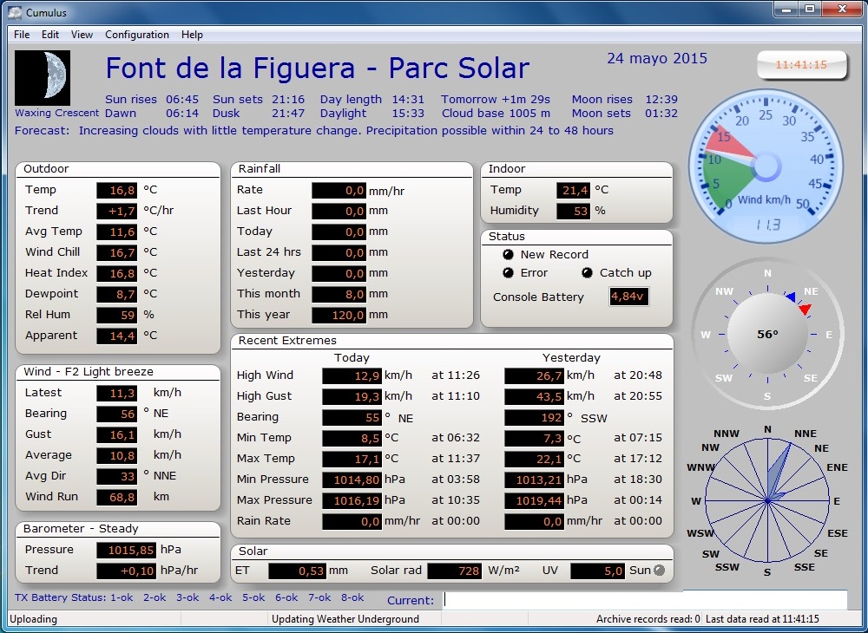This screenshot has height=633, width=868.
Task: Click the wind gauge digital readout 11.3
Action: pyautogui.click(x=768, y=225)
